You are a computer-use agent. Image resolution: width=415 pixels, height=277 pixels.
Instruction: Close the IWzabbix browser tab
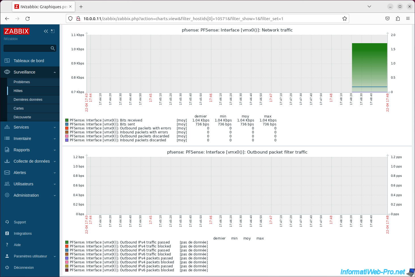click(70, 7)
